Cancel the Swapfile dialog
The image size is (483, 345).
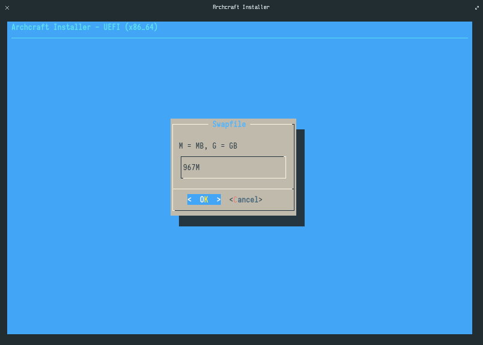tap(246, 200)
